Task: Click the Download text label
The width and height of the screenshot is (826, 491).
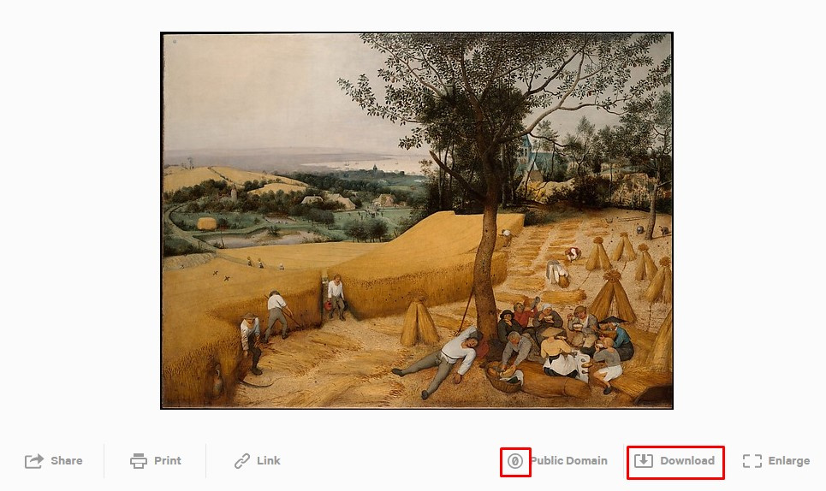Action: pyautogui.click(x=687, y=461)
